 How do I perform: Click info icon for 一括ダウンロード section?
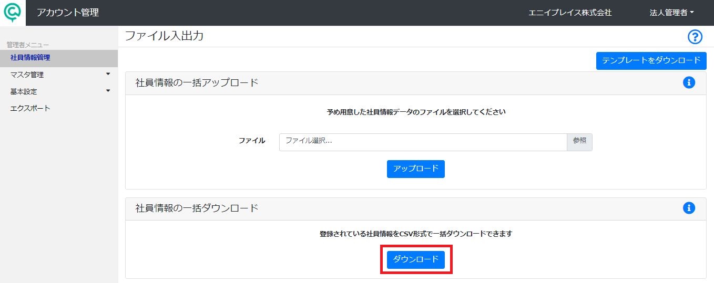(689, 208)
